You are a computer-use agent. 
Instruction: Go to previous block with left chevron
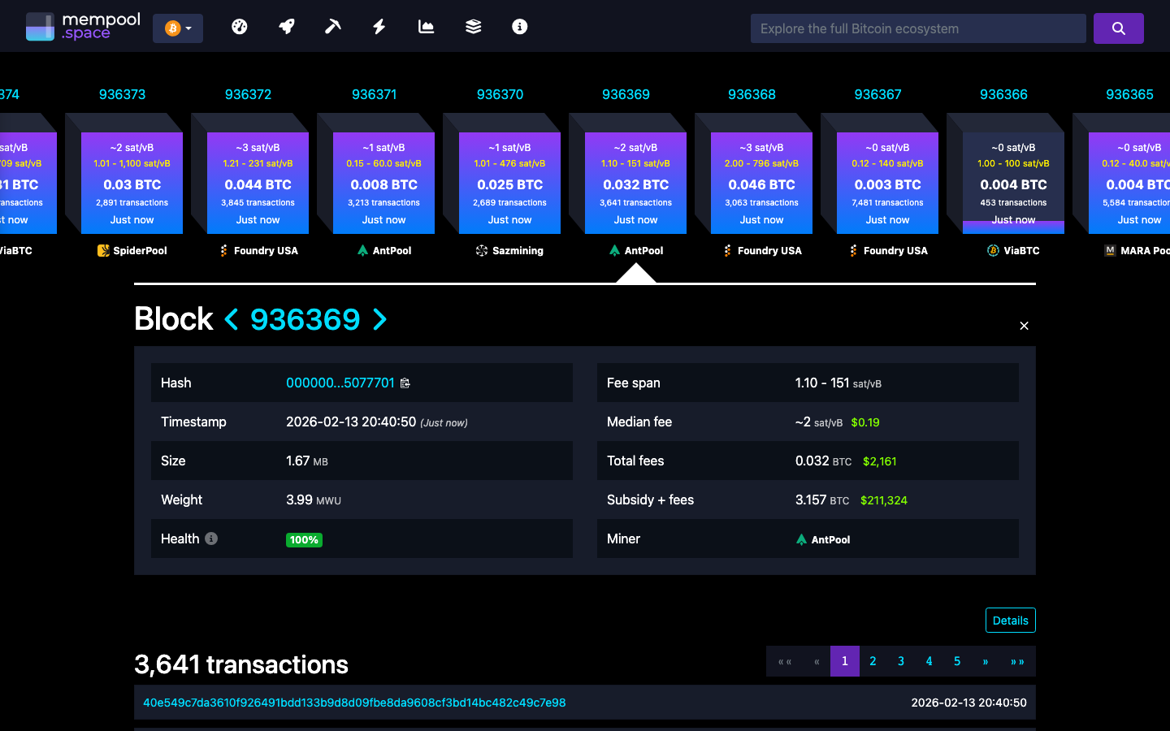click(x=232, y=320)
